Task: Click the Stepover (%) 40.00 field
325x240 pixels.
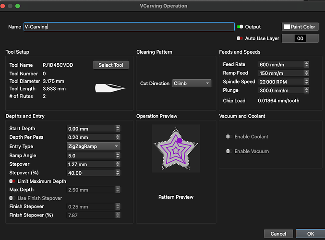Action: 91,173
